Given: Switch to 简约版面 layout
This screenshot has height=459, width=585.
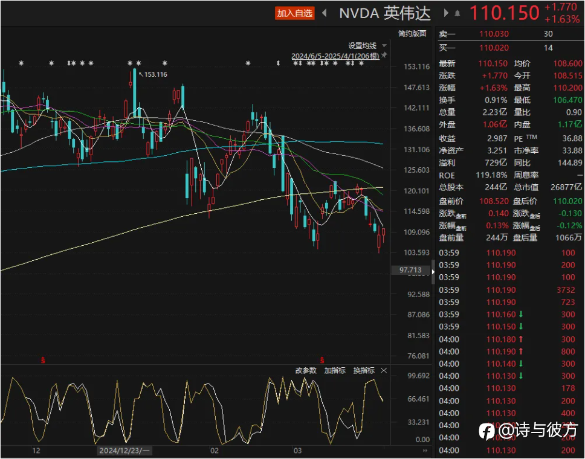Looking at the screenshot, I should (x=412, y=34).
